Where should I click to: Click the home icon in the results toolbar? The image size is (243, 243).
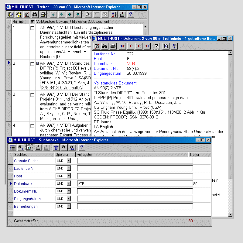(19, 14)
